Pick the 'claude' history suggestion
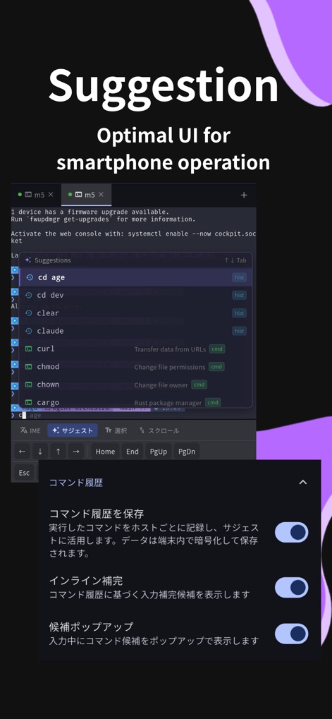 (135, 331)
